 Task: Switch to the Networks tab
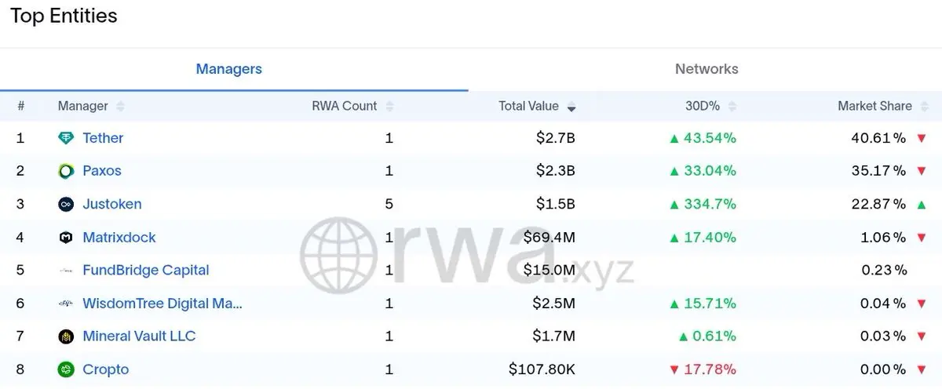pyautogui.click(x=706, y=69)
